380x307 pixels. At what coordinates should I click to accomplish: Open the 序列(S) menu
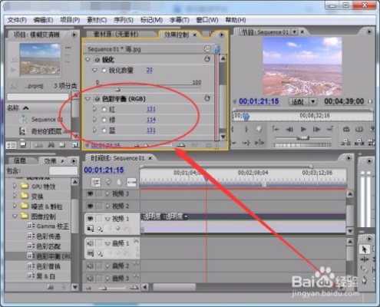[124, 20]
